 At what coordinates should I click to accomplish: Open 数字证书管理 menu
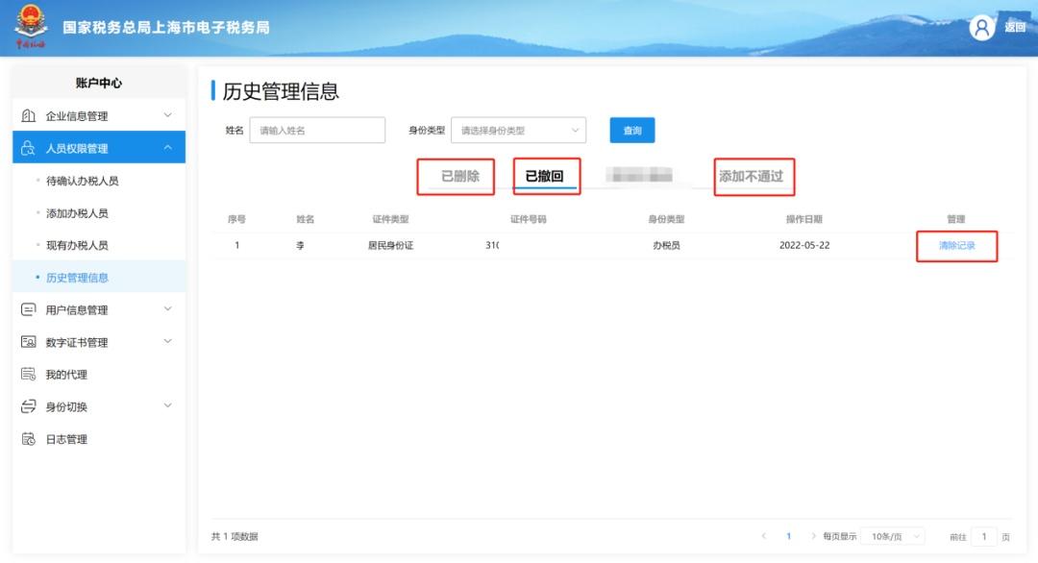tap(99, 342)
